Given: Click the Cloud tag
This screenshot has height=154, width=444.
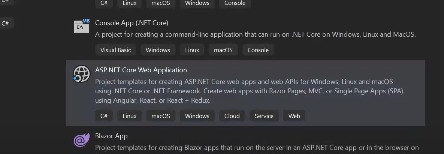Looking at the screenshot, I should pyautogui.click(x=232, y=116).
